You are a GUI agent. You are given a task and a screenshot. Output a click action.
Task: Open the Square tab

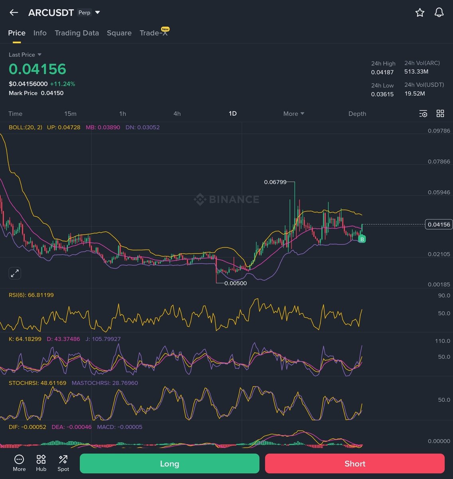point(119,33)
